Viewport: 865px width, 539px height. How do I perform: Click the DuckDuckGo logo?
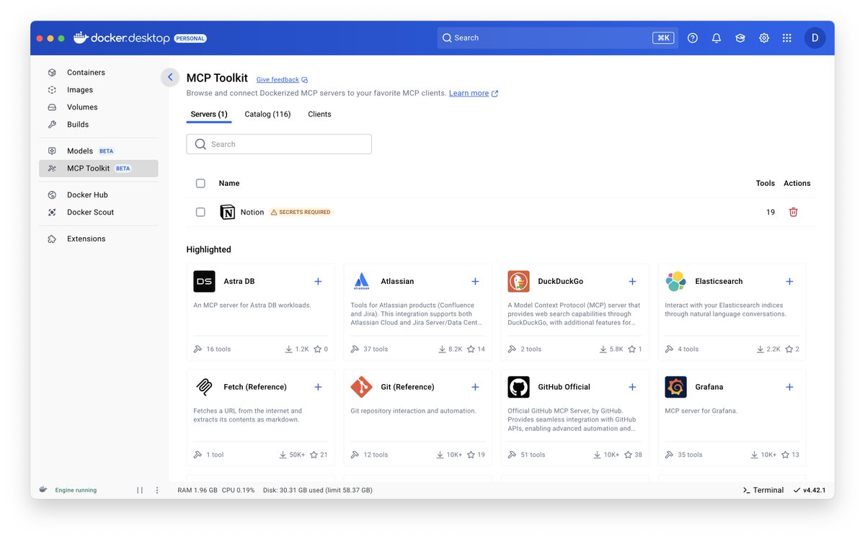pyautogui.click(x=518, y=281)
